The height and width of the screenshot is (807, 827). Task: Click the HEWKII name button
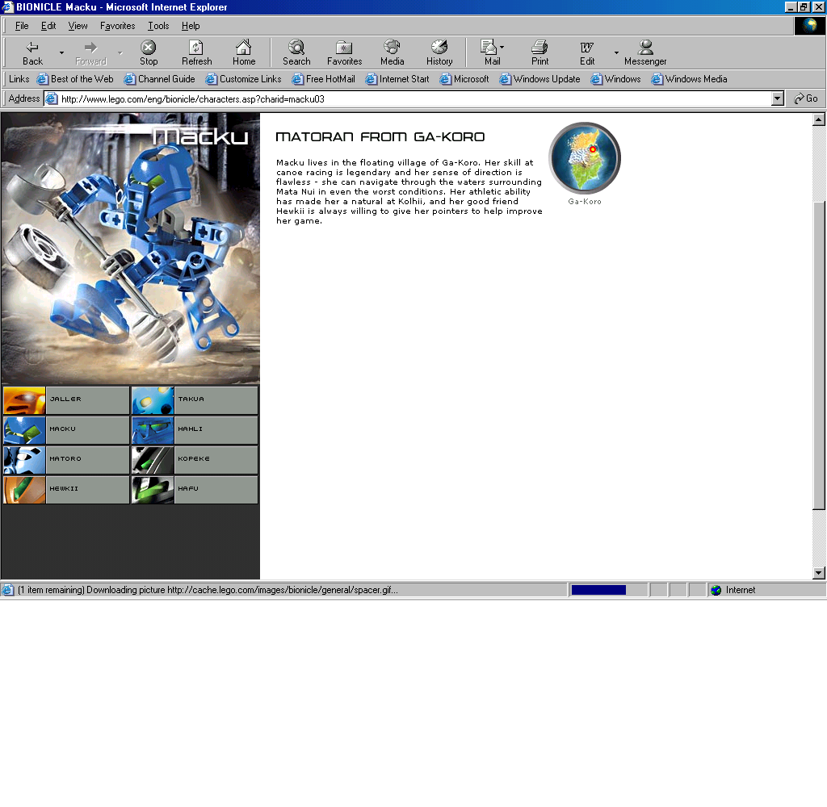pos(87,490)
